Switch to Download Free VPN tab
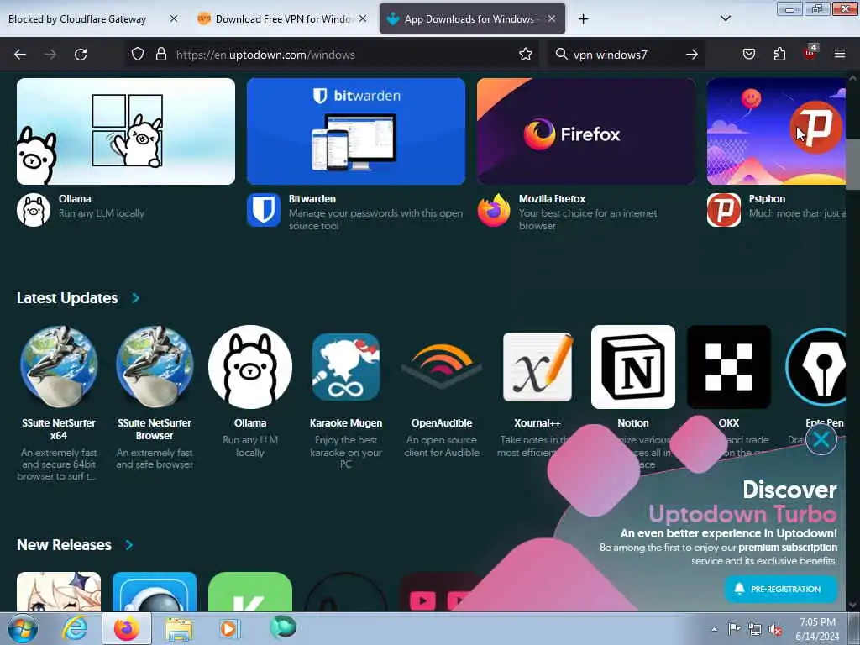The image size is (860, 645). pos(282,19)
